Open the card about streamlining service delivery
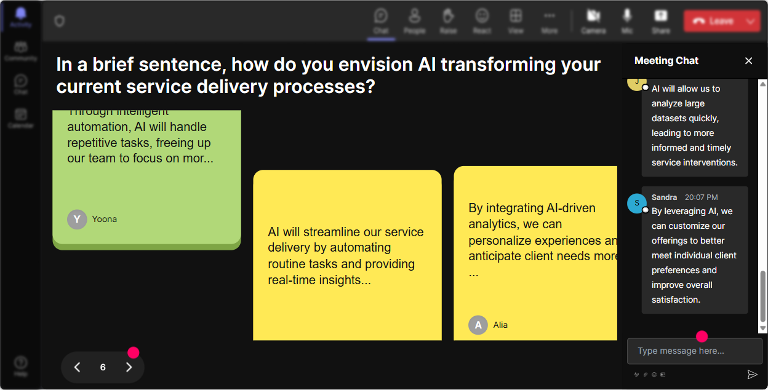The image size is (768, 390). tap(347, 255)
